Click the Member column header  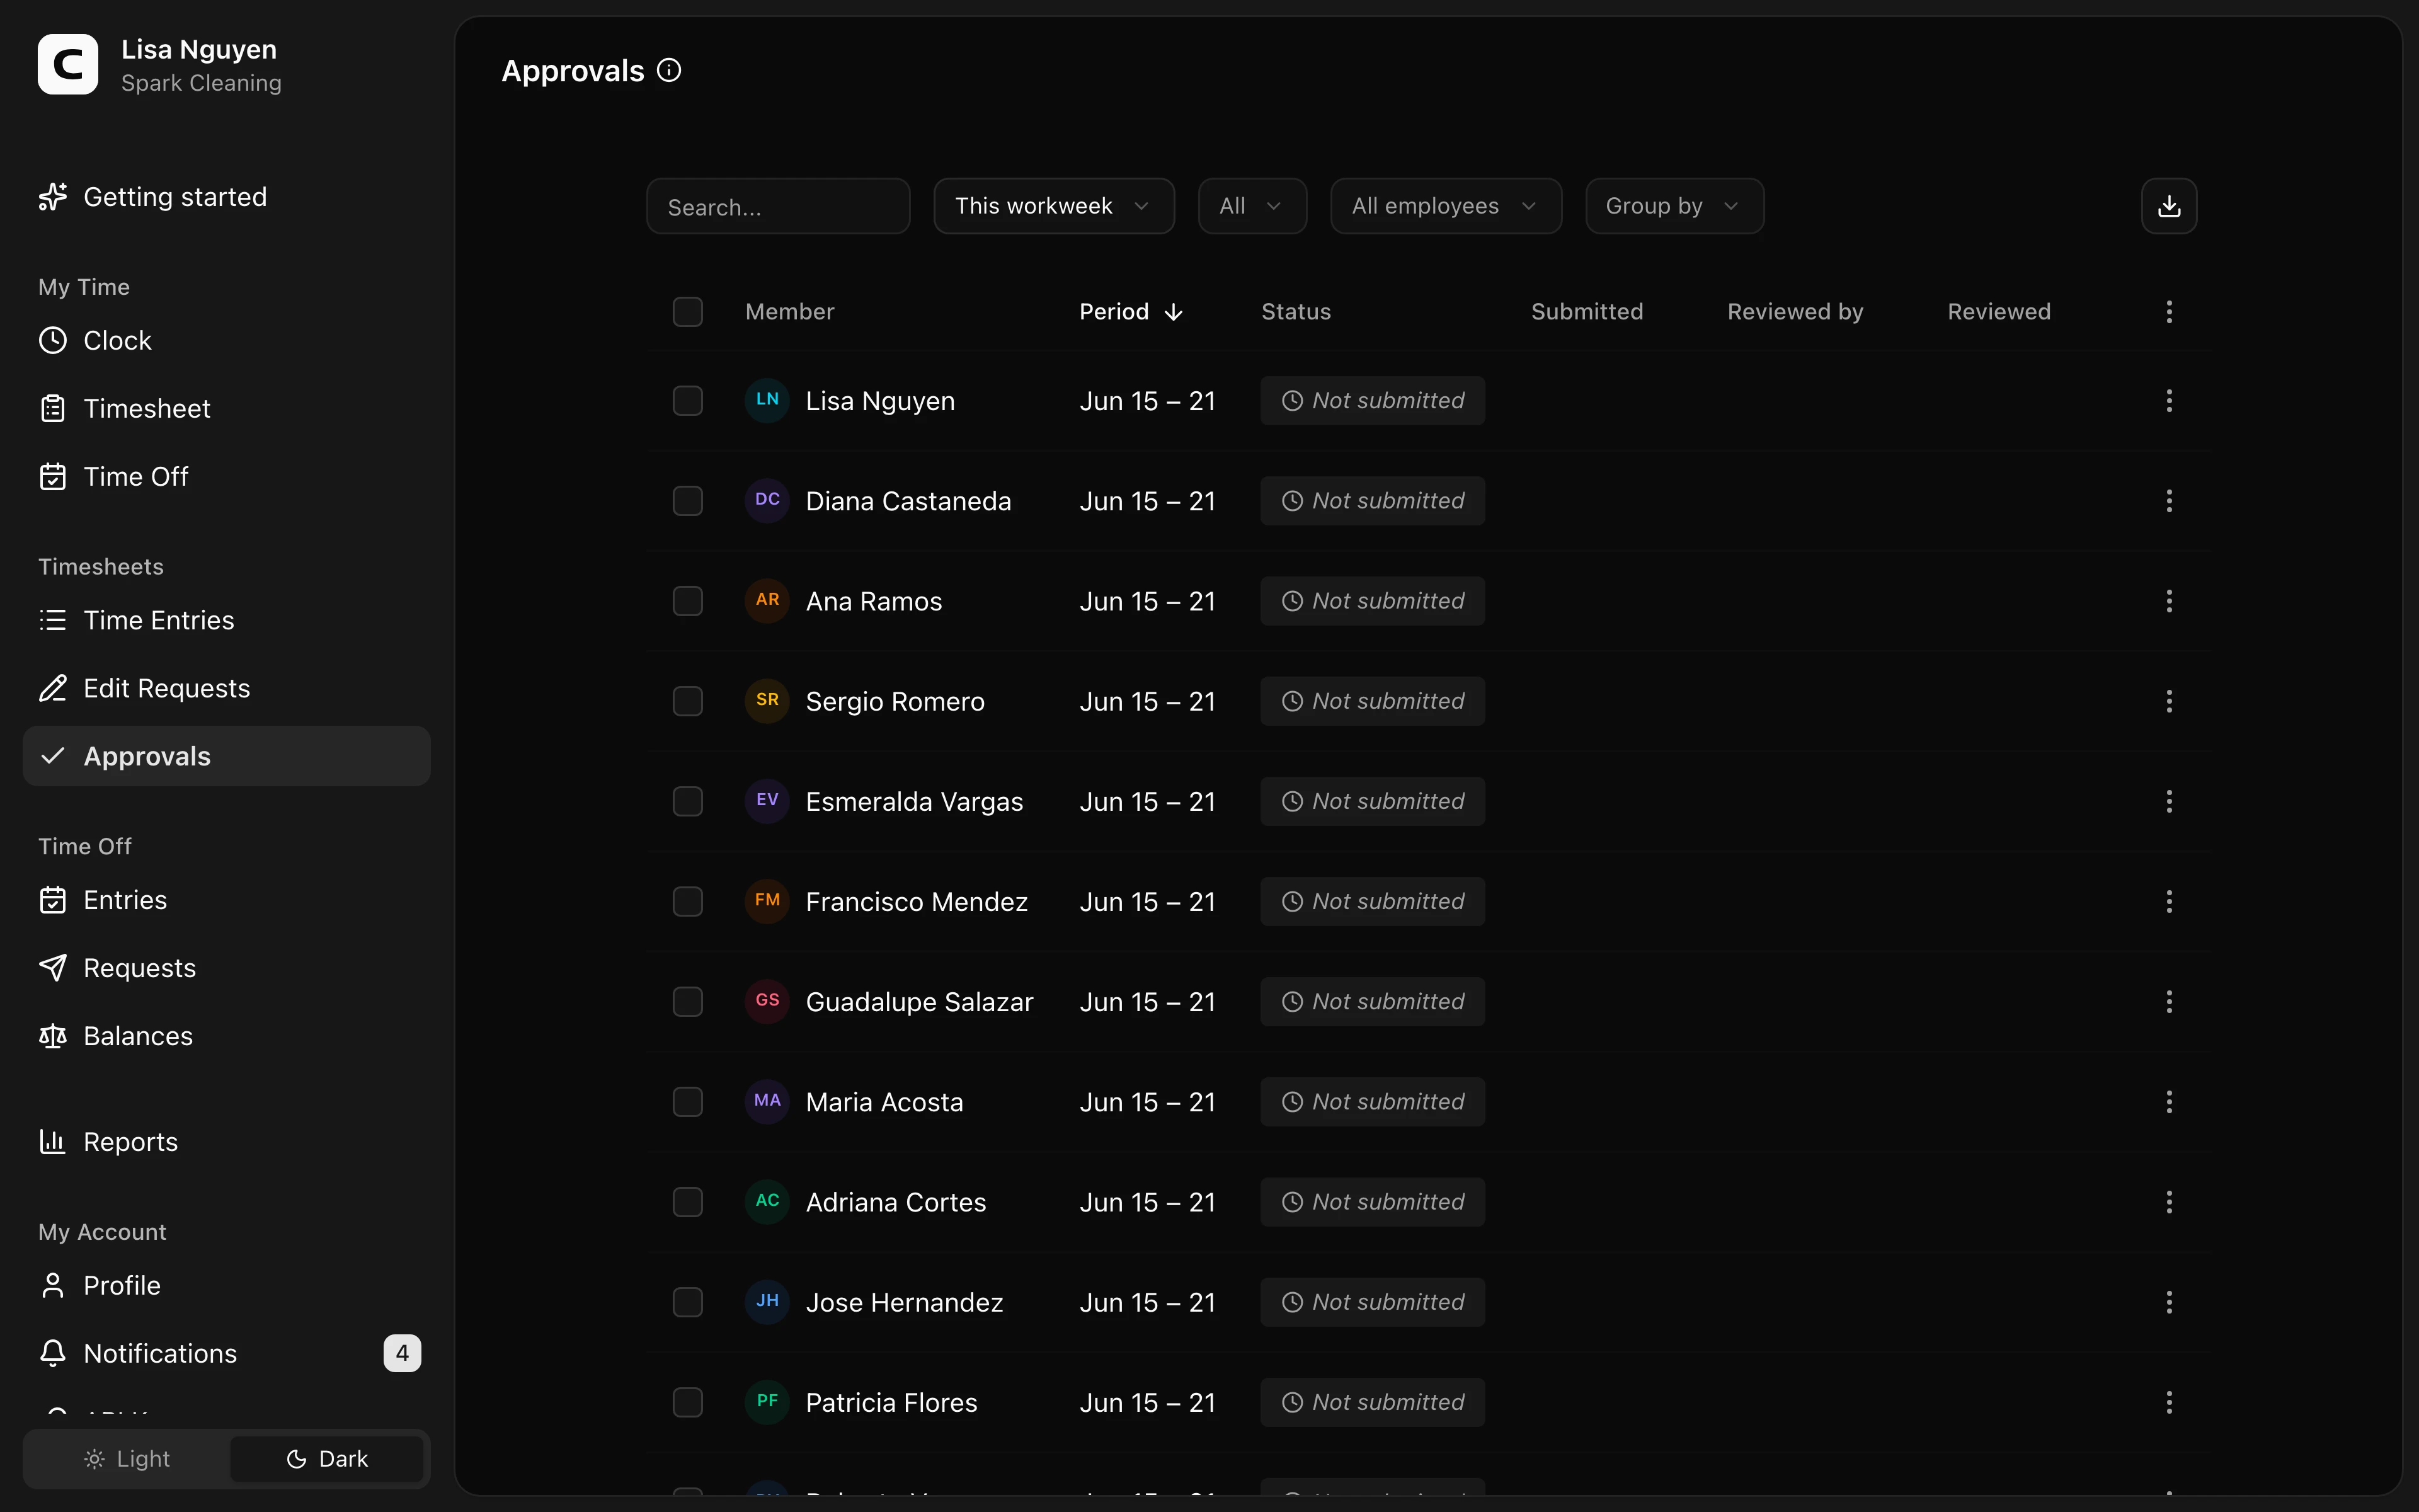click(x=790, y=312)
